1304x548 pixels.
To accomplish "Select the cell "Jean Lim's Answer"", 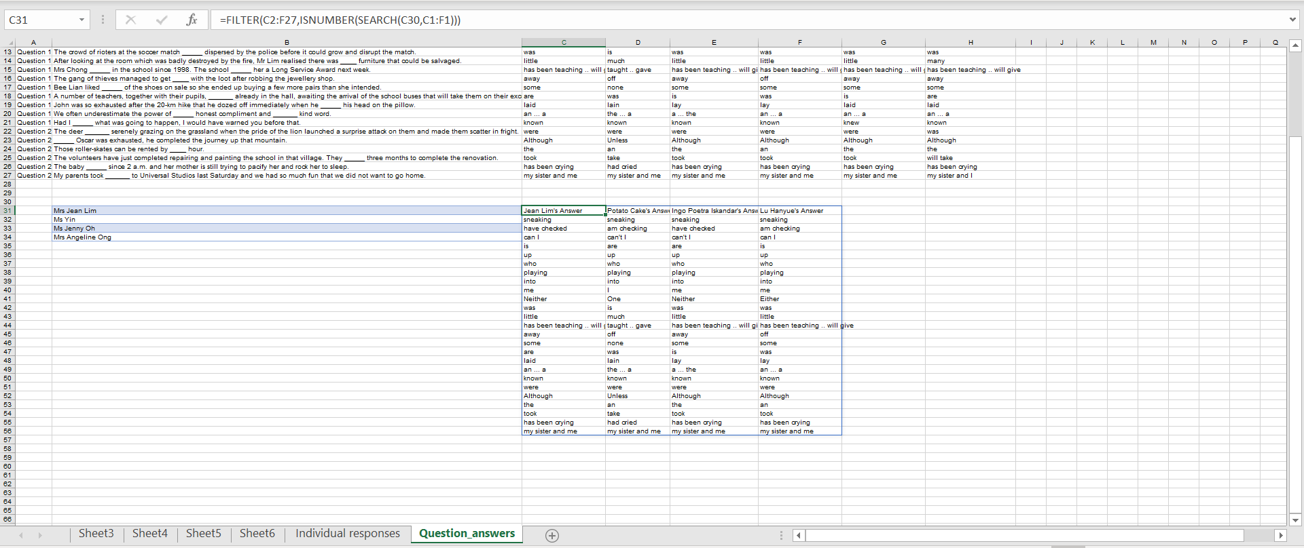I will click(564, 211).
